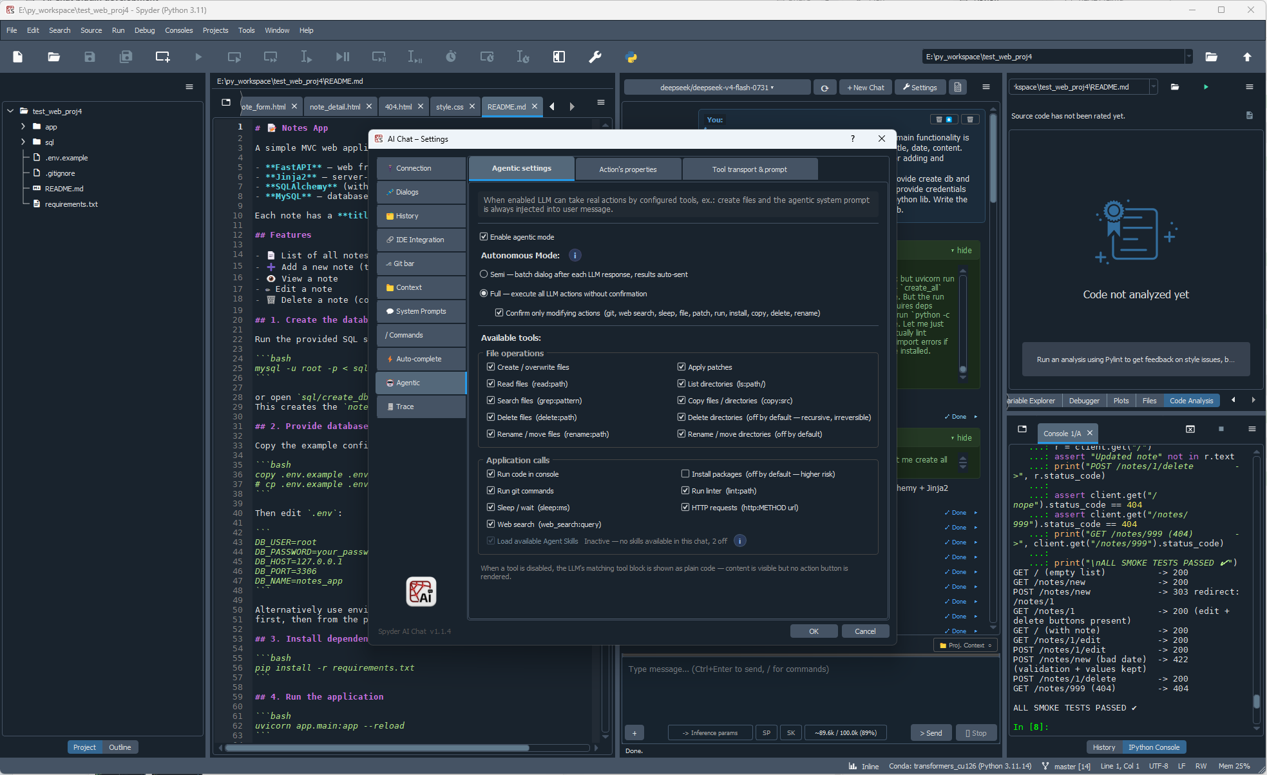The width and height of the screenshot is (1267, 775).
Task: Open the Project pane hamburger options menu
Action: coord(189,87)
